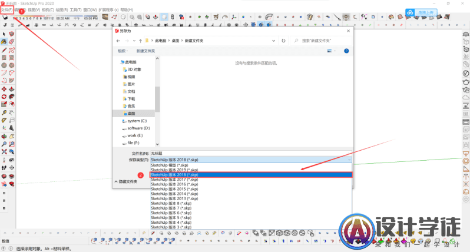
Task: Activate the Orbit camera tool
Action: (x=4, y=137)
